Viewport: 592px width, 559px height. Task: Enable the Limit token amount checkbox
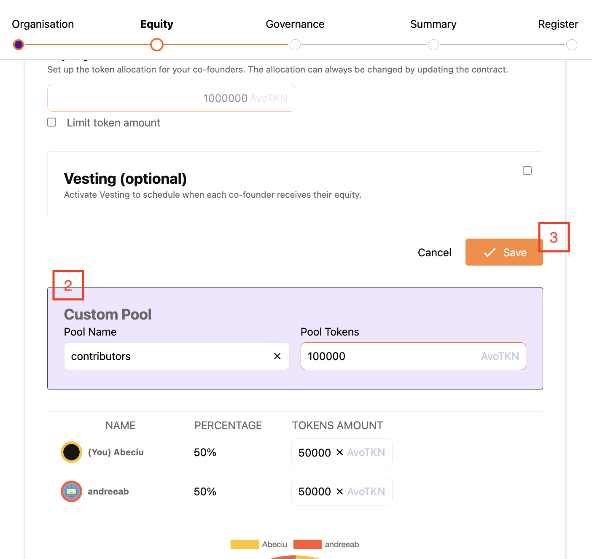tap(52, 122)
